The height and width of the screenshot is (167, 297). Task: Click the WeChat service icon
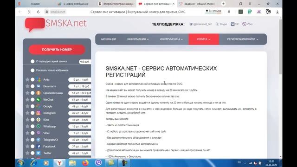39,100
